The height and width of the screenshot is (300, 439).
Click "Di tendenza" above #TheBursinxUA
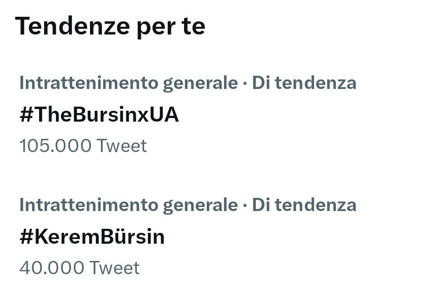304,83
